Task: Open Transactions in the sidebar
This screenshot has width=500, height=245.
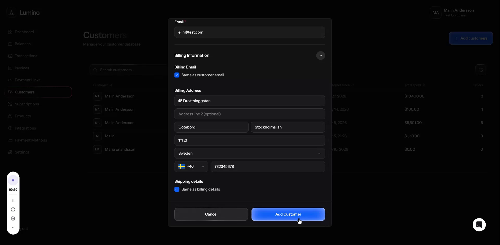Action: [x=26, y=56]
